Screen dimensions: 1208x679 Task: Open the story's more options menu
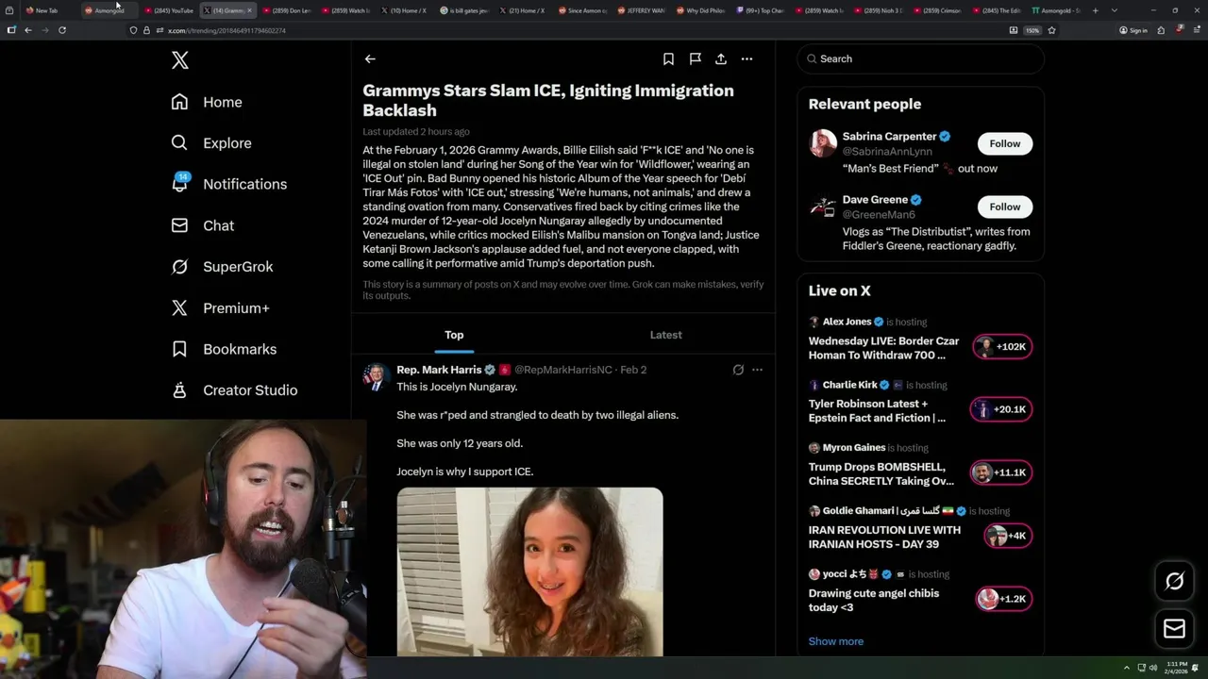pyautogui.click(x=747, y=58)
